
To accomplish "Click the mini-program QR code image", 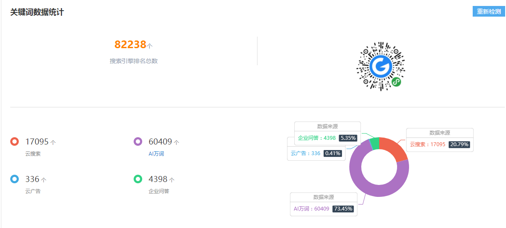I will [x=381, y=66].
